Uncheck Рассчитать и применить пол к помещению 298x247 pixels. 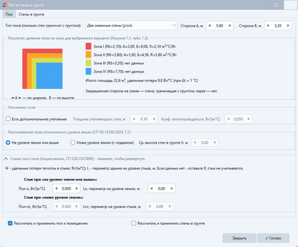click(10, 223)
